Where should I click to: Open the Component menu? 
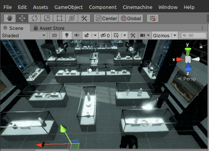click(103, 7)
